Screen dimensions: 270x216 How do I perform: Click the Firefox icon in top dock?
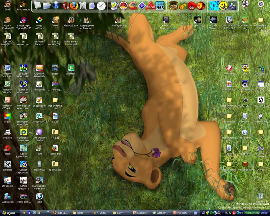coord(74,5)
